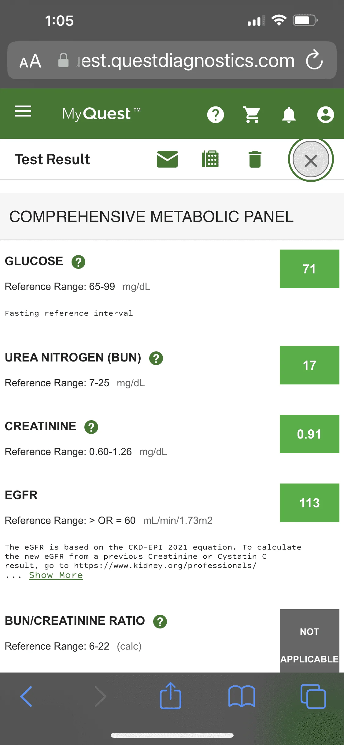344x745 pixels.
Task: Open the Safari share sheet
Action: click(x=171, y=695)
